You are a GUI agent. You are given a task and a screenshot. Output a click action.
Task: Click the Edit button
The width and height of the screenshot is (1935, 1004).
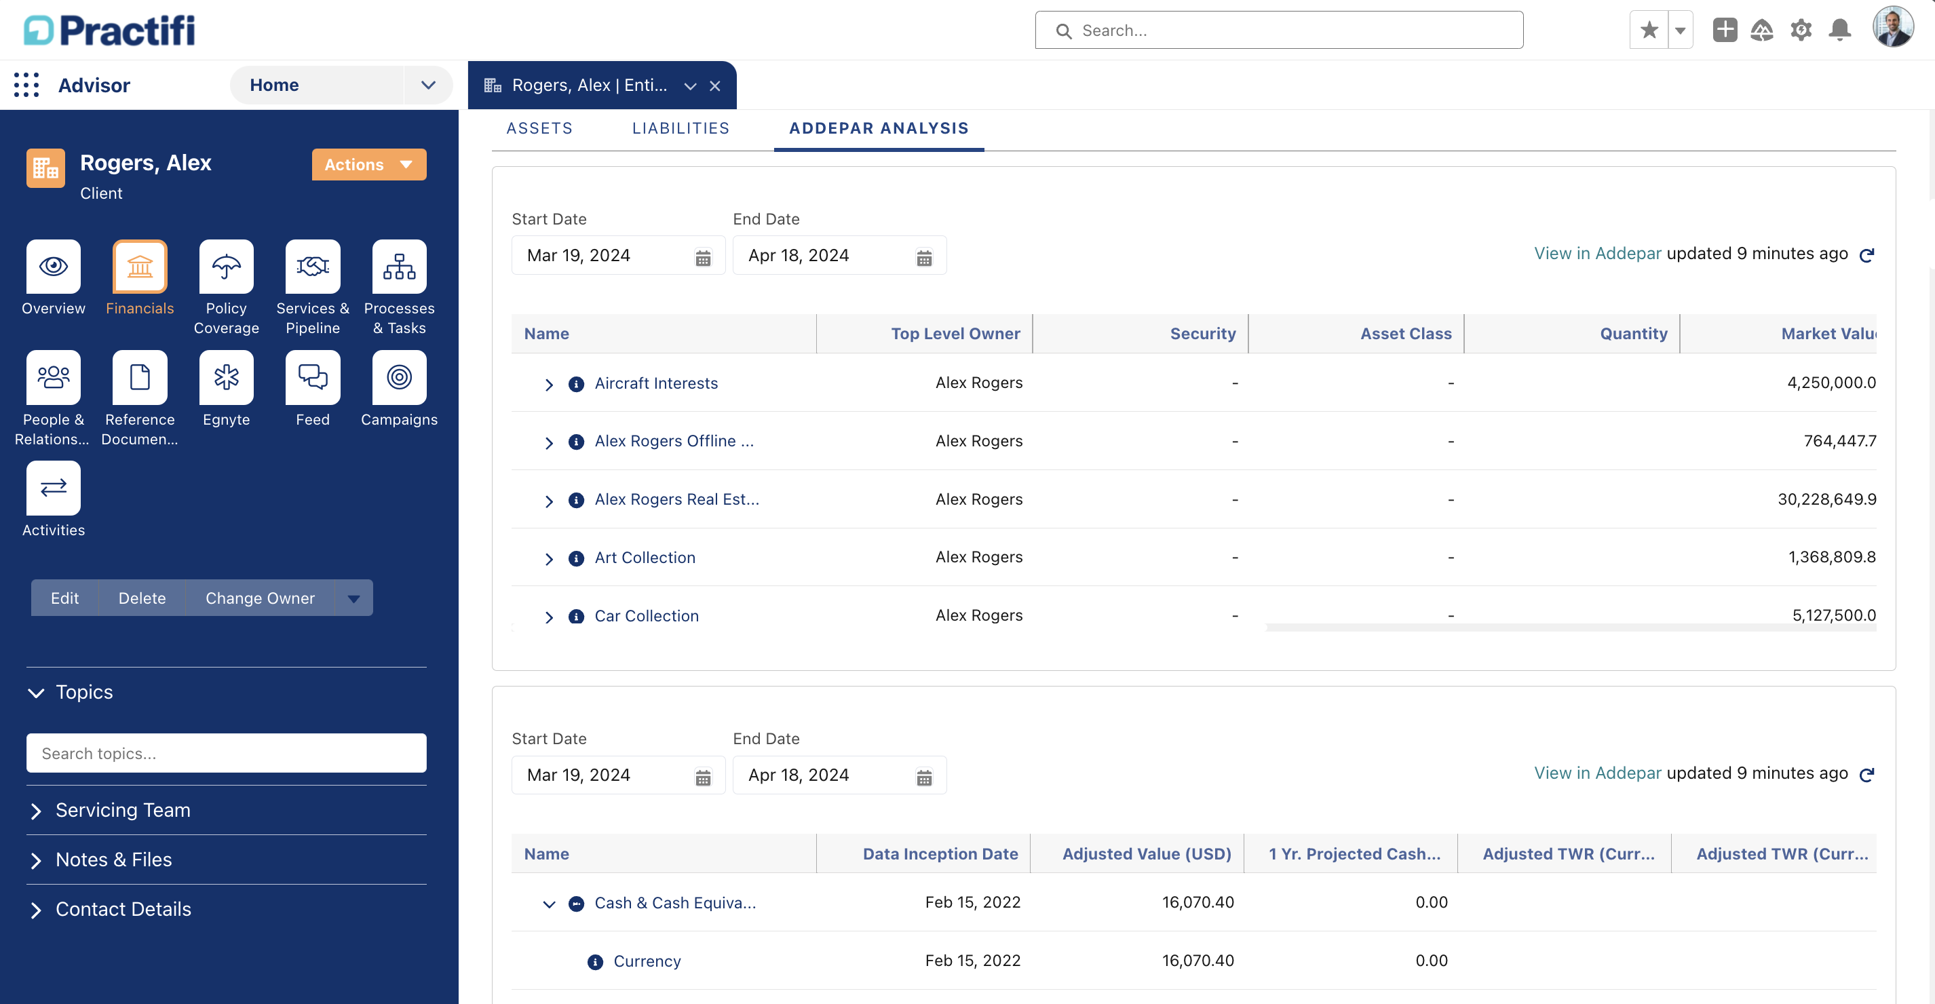(x=64, y=598)
